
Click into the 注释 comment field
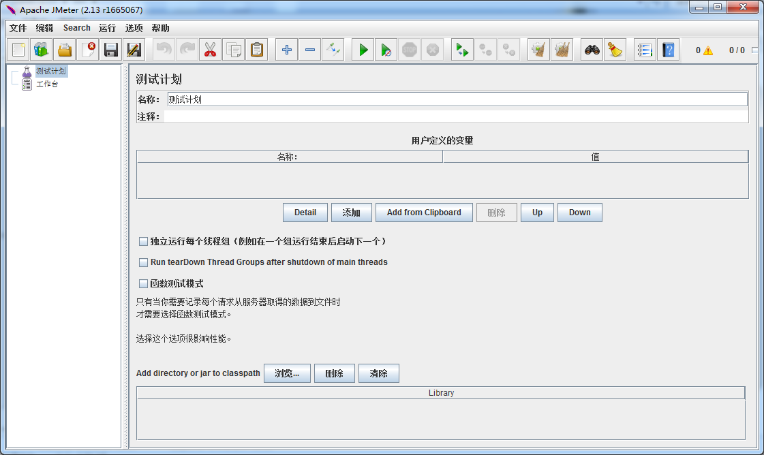[x=455, y=116]
